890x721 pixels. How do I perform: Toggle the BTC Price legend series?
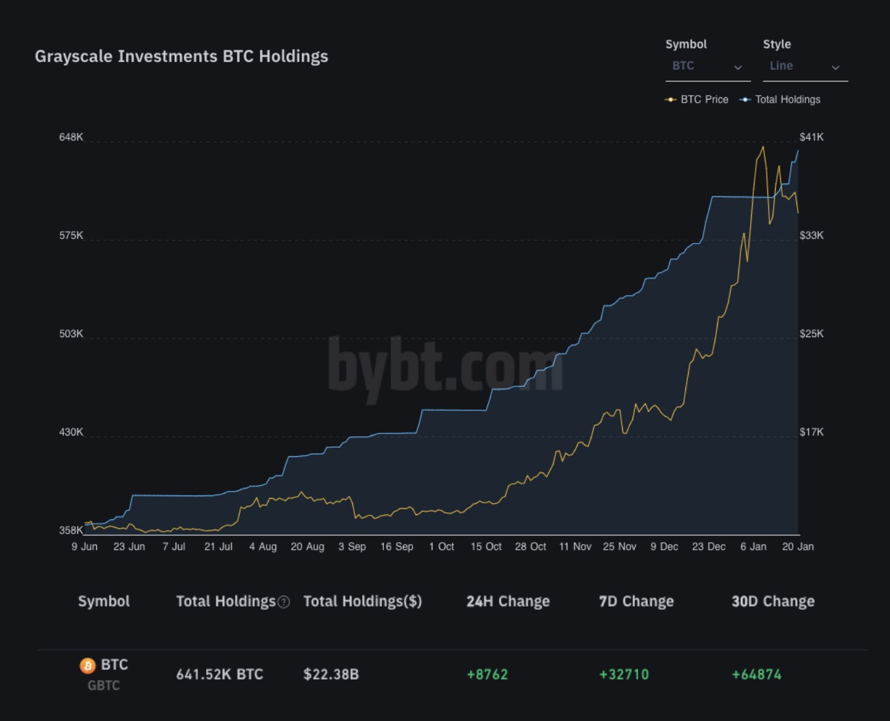[x=697, y=99]
